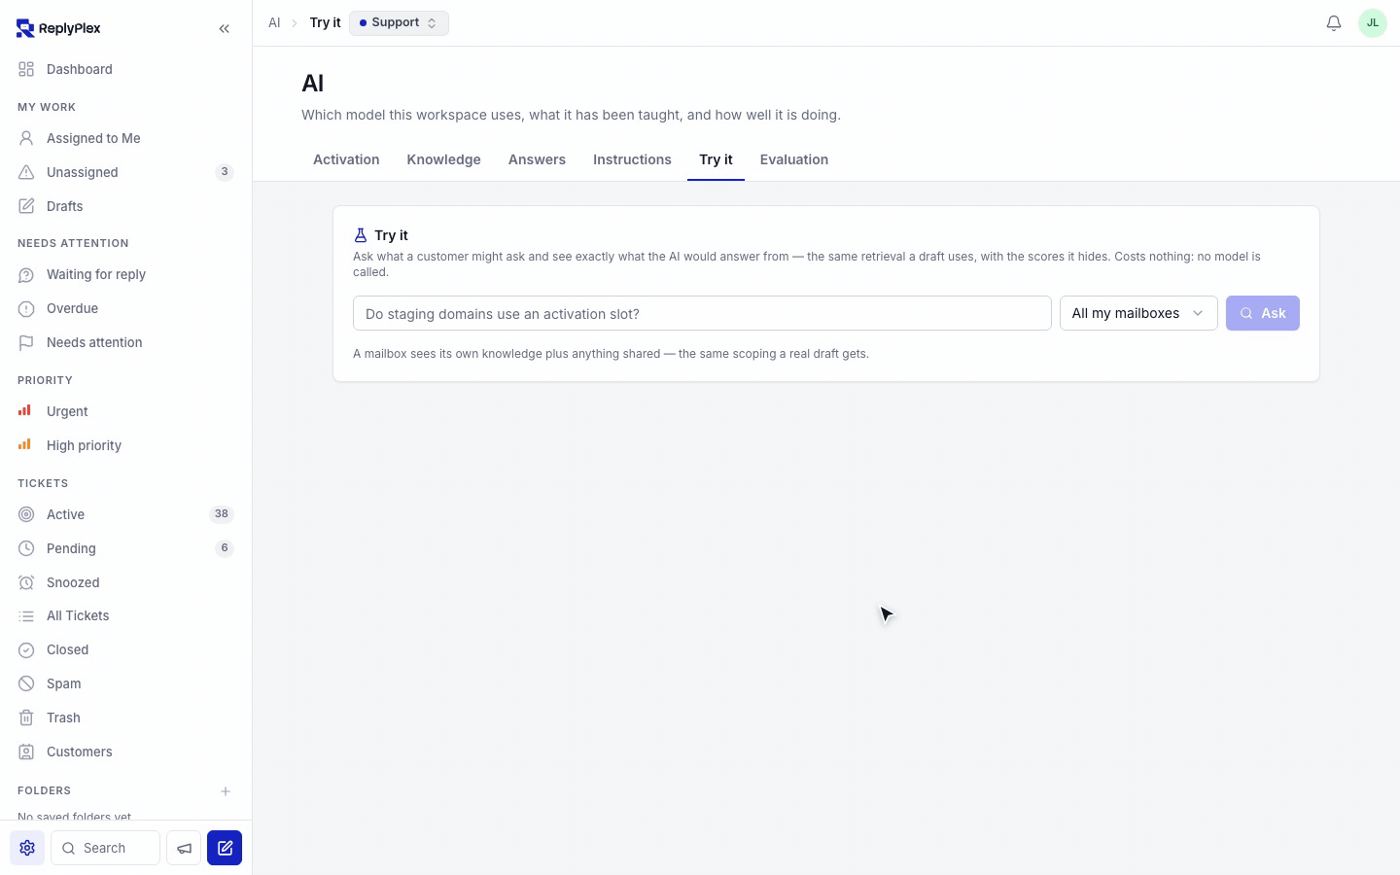This screenshot has height=875, width=1400.
Task: Click the Ask button
Action: [x=1263, y=313]
